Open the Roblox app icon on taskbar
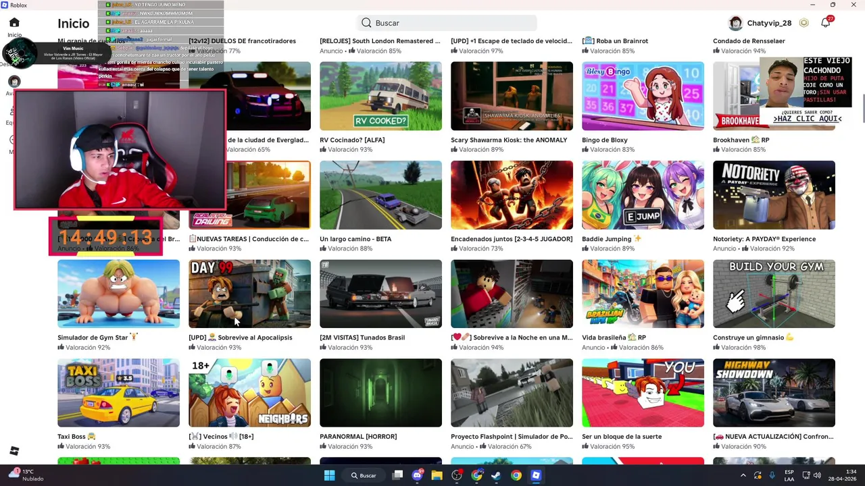This screenshot has width=865, height=486. [536, 475]
